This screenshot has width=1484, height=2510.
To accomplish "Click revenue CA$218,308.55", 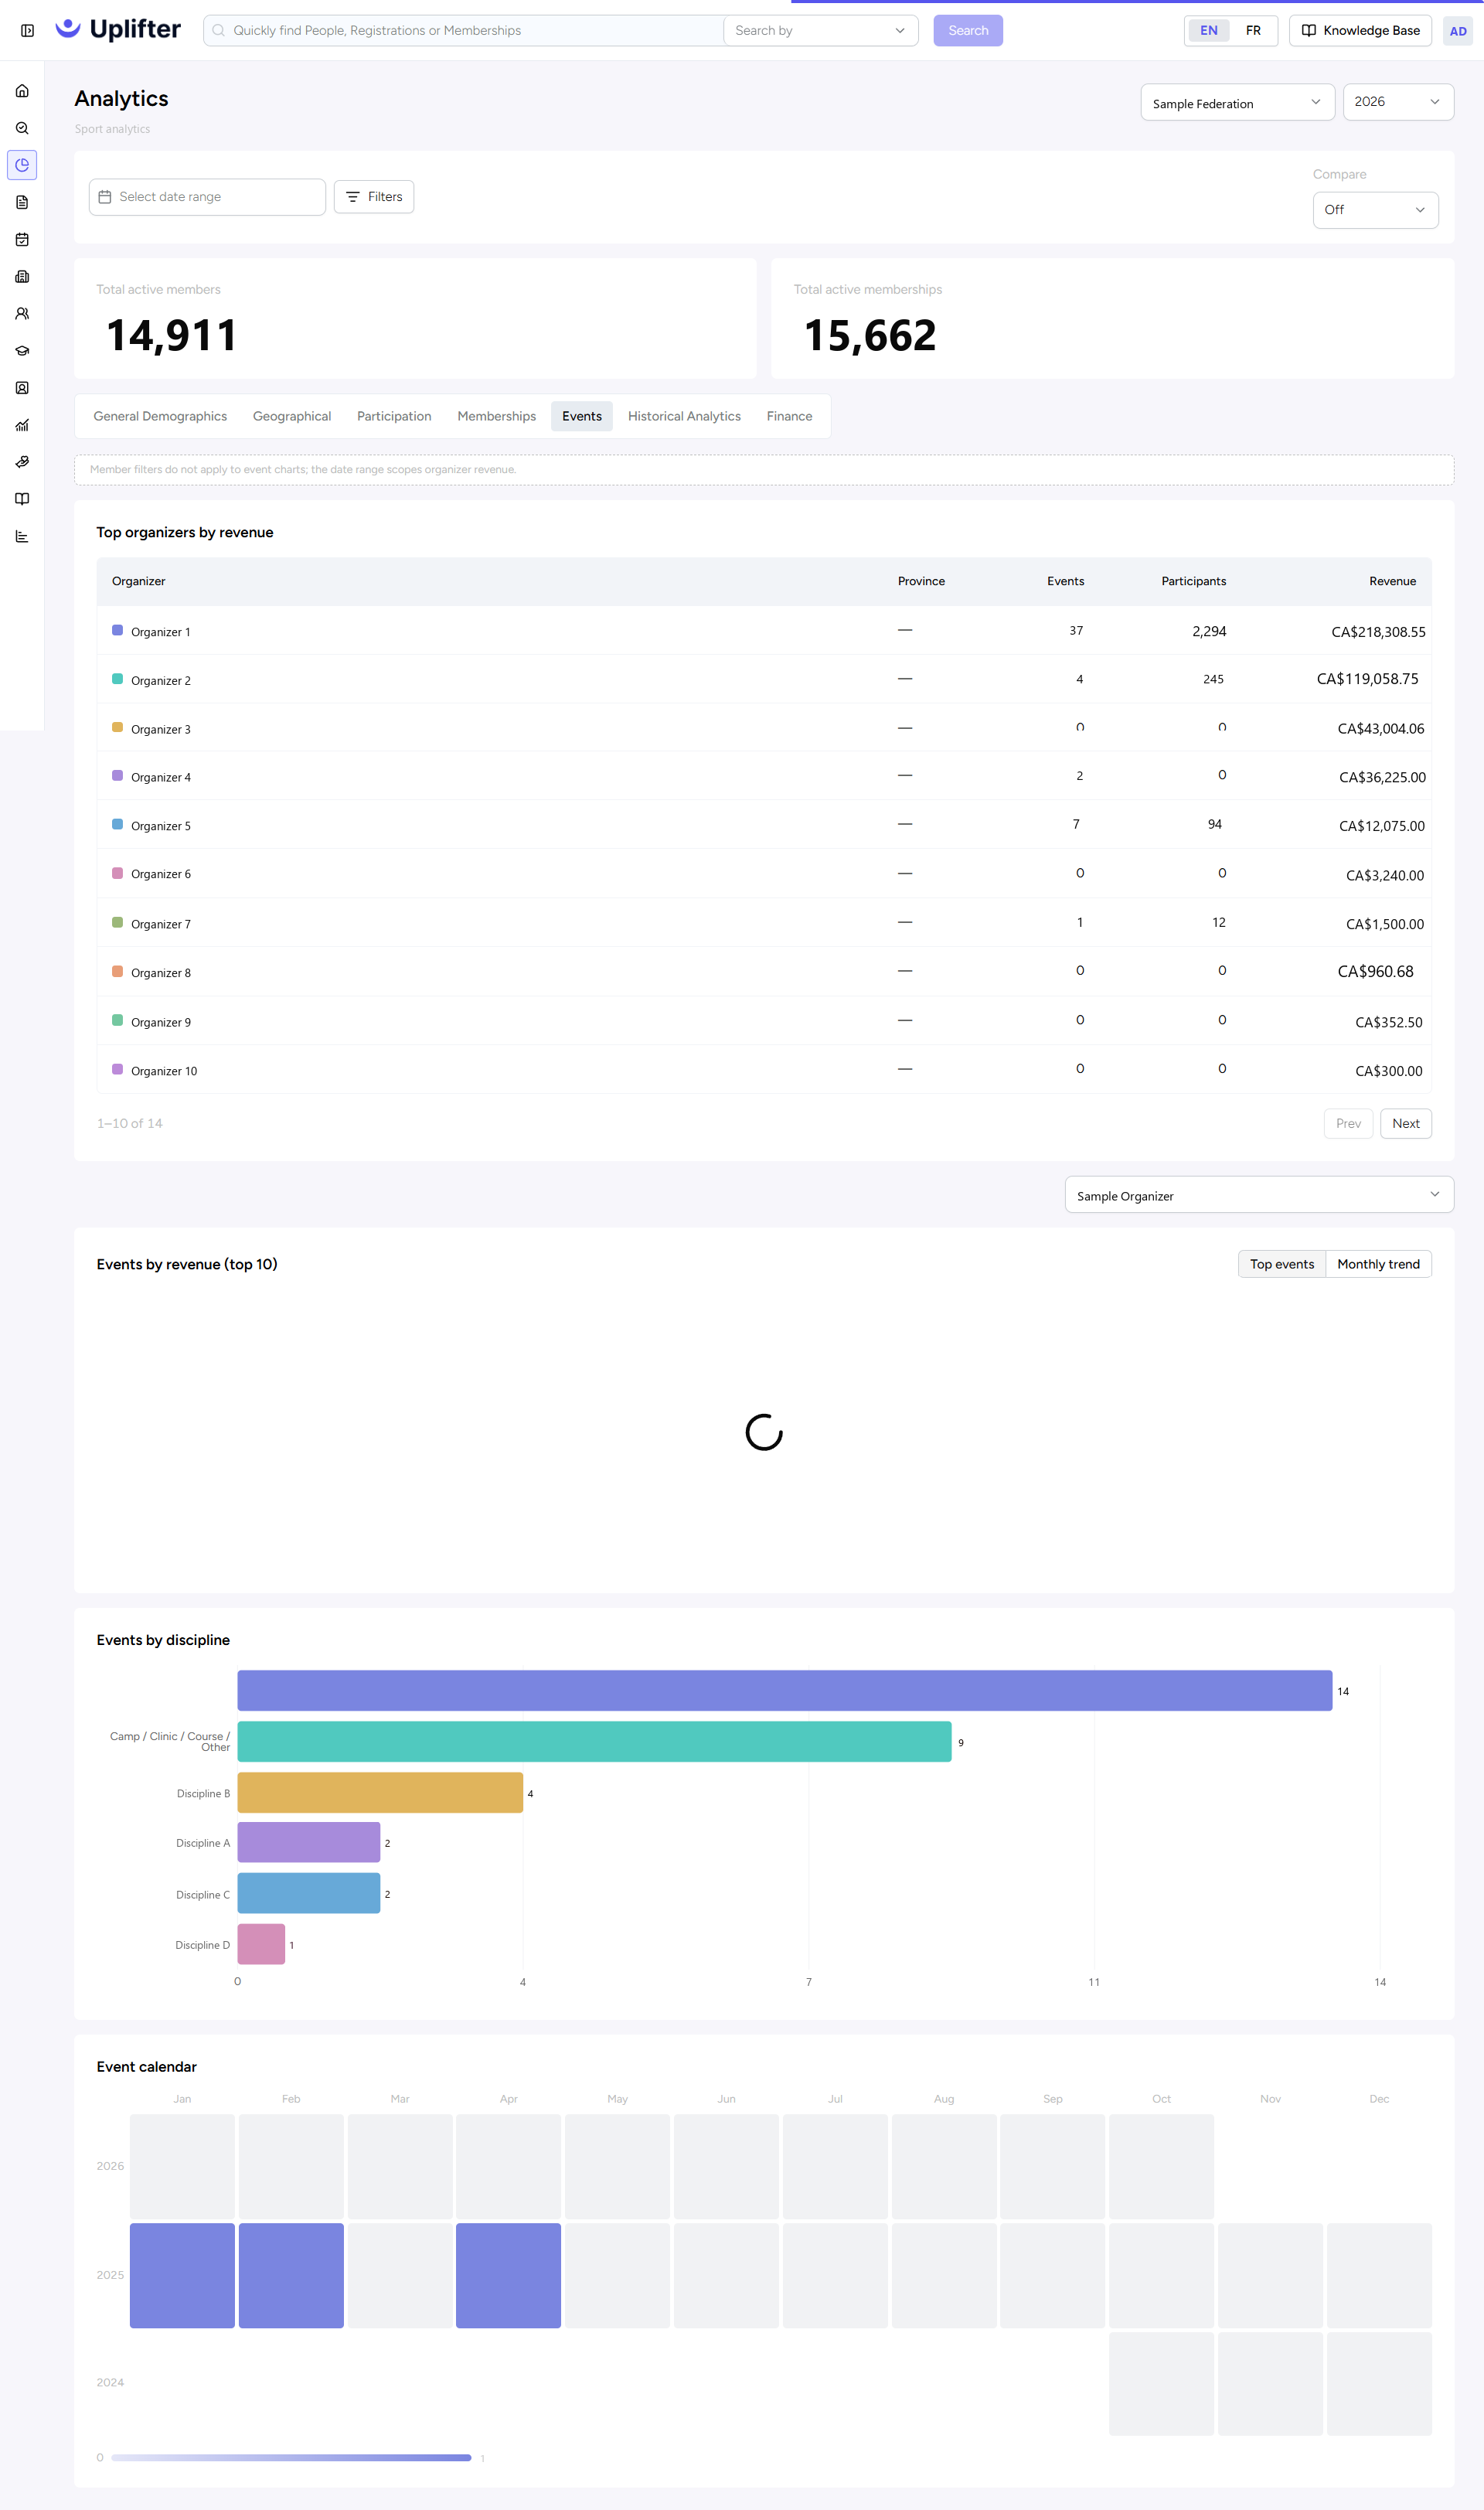I will 1378,632.
